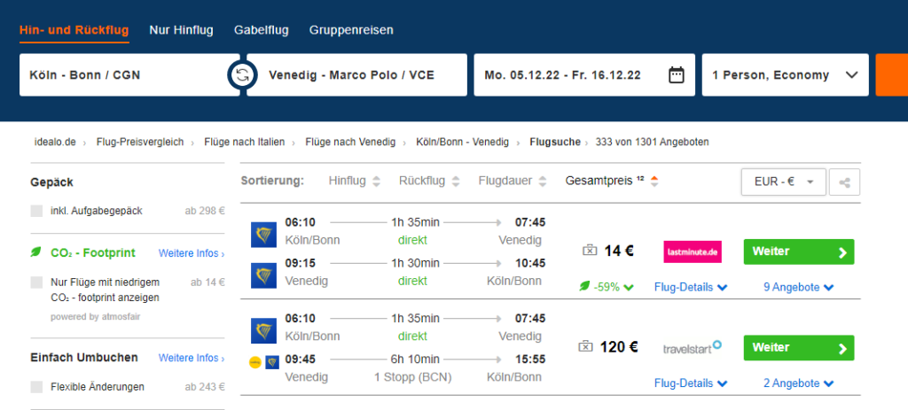Click no-baggage icon beside 14 € price

click(590, 251)
